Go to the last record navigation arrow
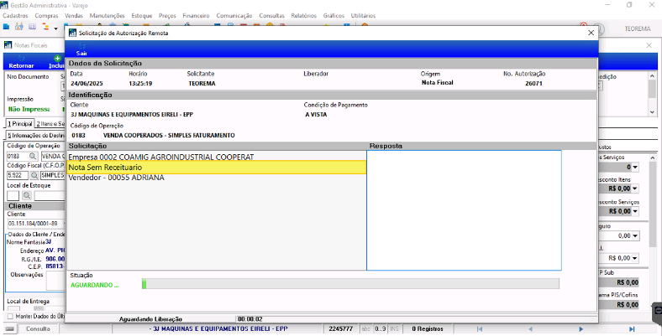The width and height of the screenshot is (662, 336). point(632,328)
